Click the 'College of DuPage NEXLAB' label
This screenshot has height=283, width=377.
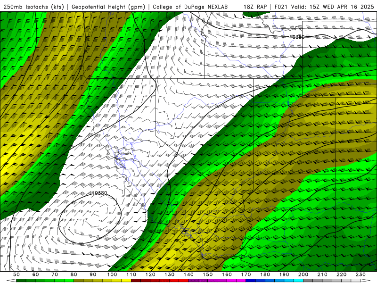190,7
